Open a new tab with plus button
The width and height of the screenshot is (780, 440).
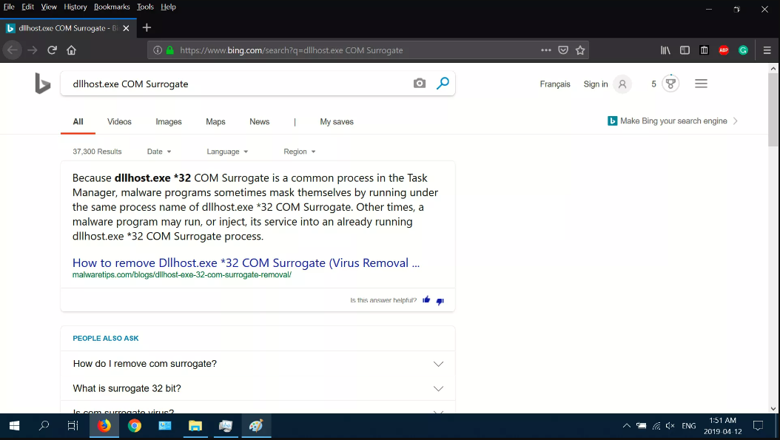[147, 28]
